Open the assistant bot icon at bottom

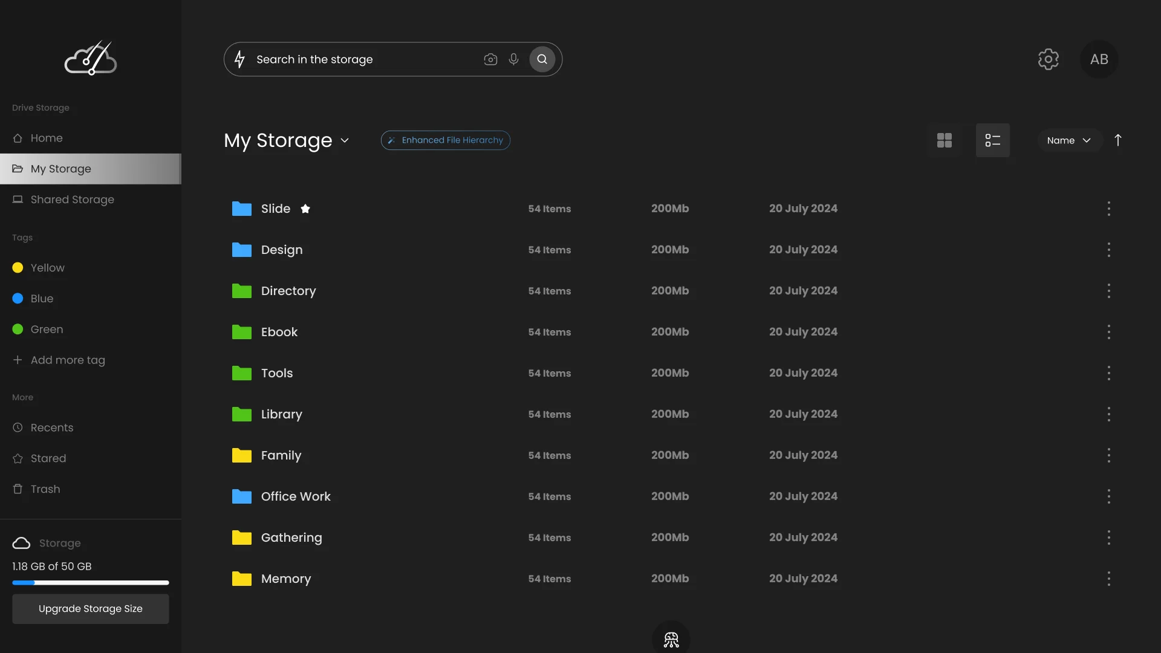pyautogui.click(x=671, y=639)
